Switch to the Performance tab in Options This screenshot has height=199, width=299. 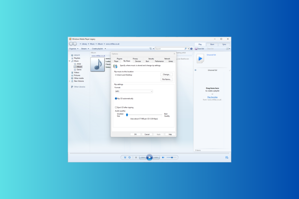click(159, 61)
